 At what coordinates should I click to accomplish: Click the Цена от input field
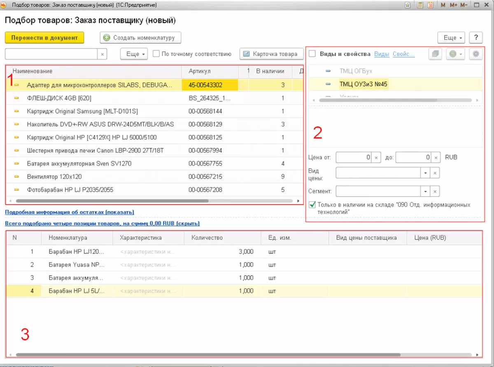tap(354, 157)
